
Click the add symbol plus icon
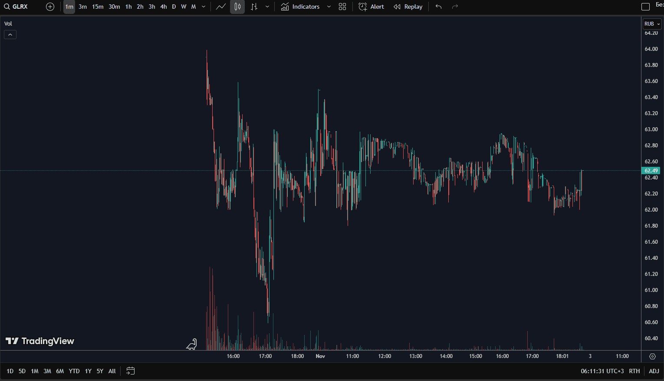pos(50,7)
